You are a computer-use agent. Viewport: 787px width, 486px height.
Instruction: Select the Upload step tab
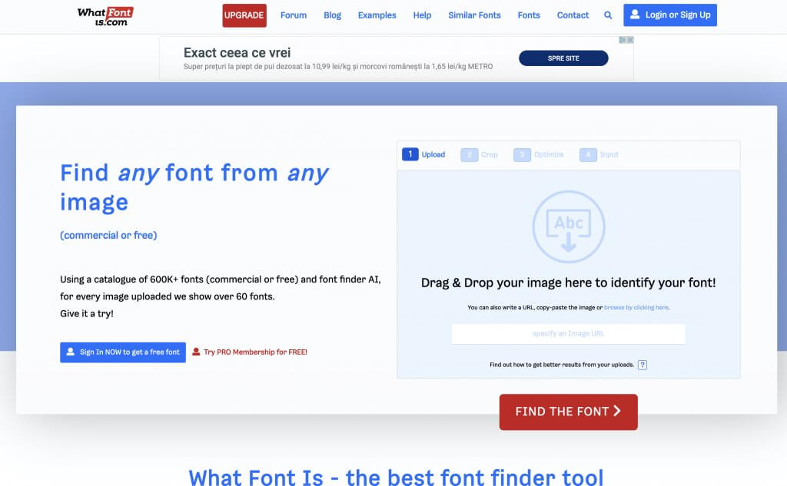coord(423,154)
